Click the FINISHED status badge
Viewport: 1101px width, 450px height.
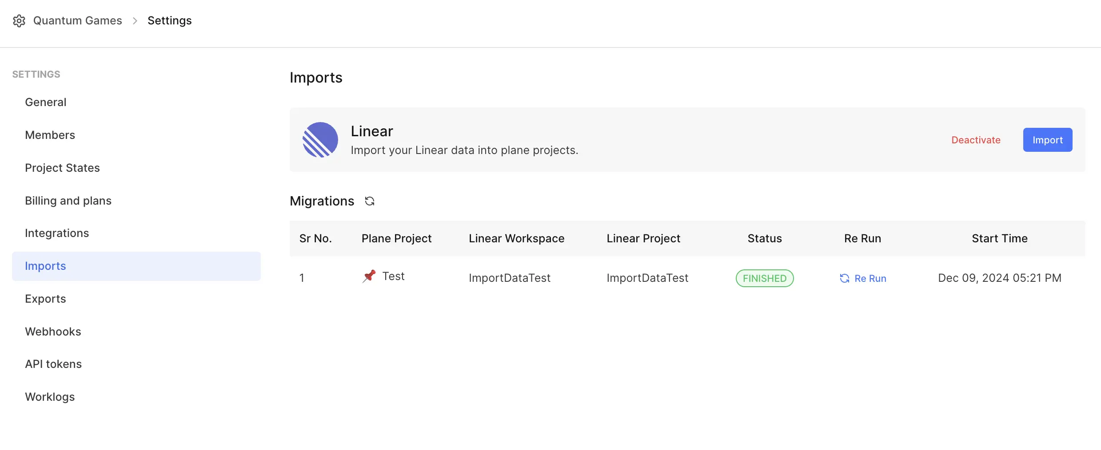tap(765, 278)
